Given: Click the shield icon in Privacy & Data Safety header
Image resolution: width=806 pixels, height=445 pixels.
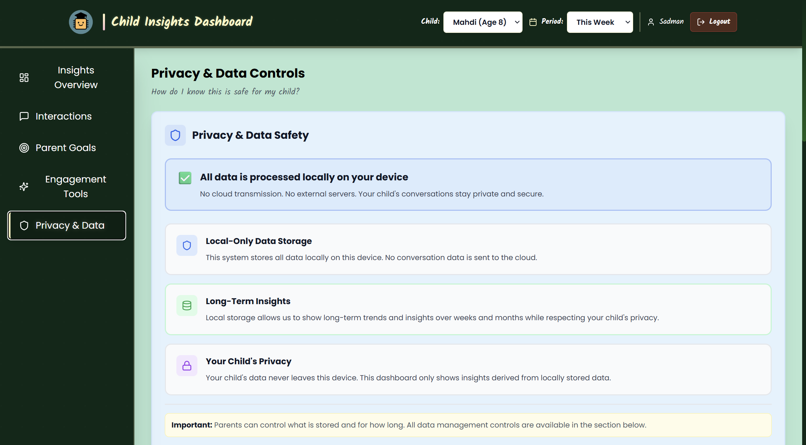Looking at the screenshot, I should [175, 135].
